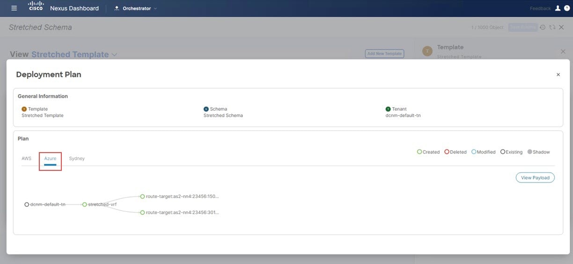Click the Created legend circle

point(419,152)
